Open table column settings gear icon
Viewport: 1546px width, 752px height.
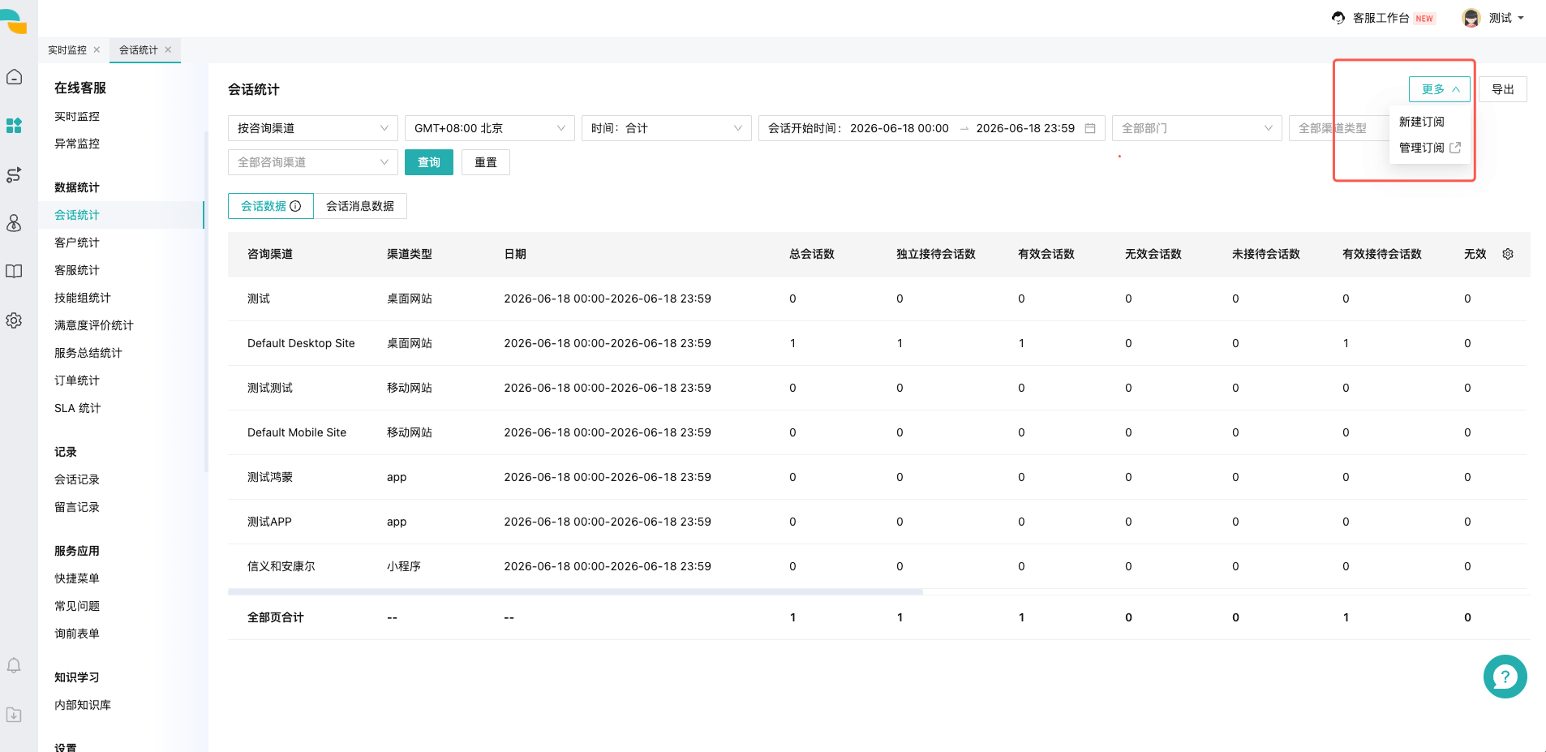pos(1508,254)
